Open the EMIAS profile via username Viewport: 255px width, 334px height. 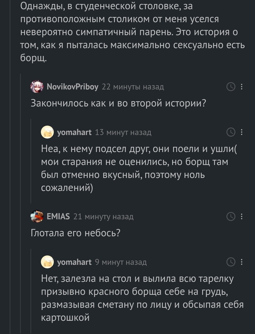tap(58, 217)
